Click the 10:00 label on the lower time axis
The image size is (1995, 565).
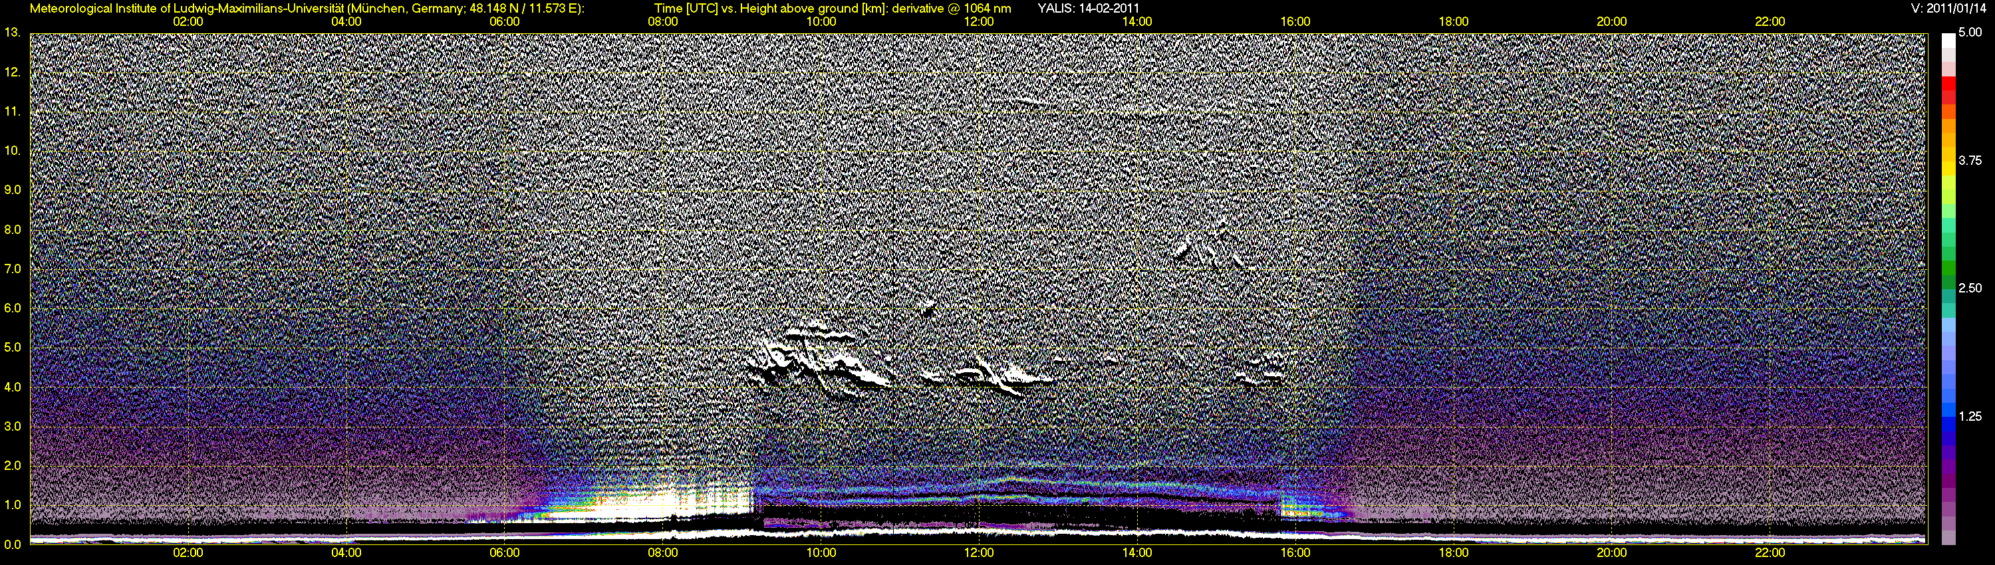821,554
